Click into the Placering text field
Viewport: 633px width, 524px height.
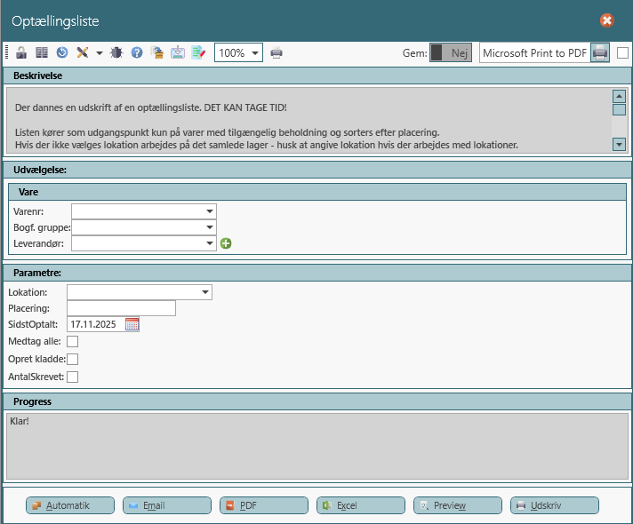[x=121, y=308]
